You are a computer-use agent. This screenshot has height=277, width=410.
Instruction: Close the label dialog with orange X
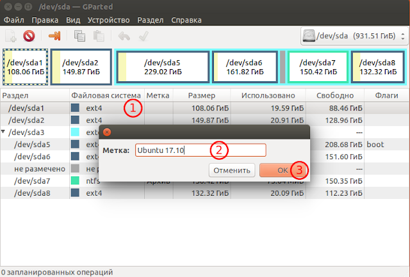(x=107, y=132)
